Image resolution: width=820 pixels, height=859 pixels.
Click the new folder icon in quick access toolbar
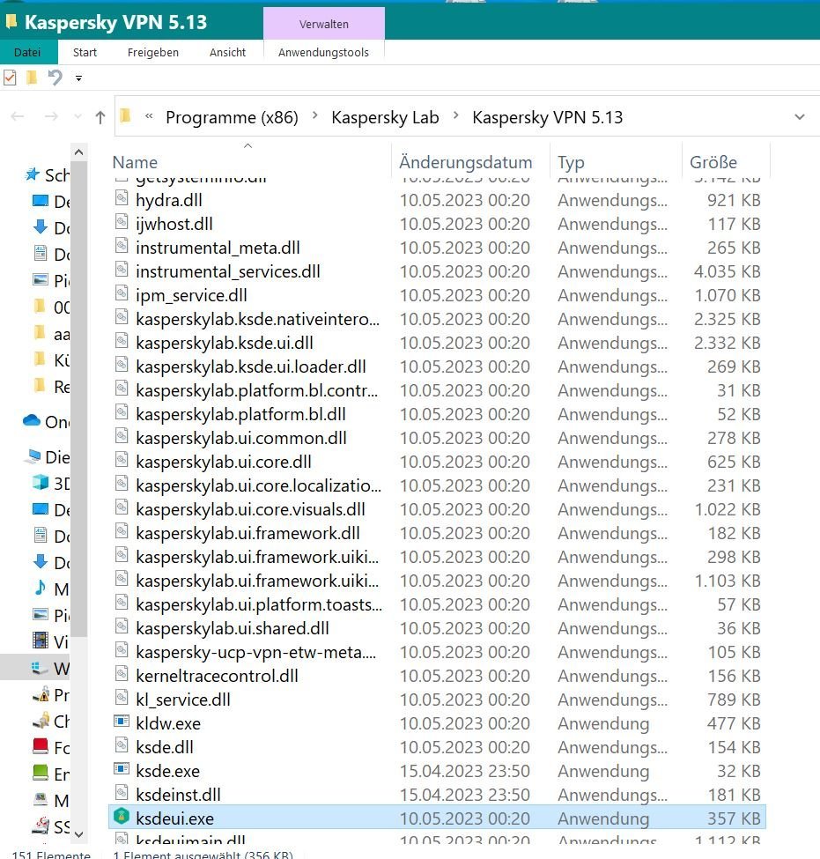[x=32, y=78]
